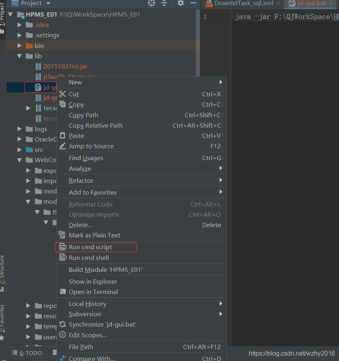
Task: Open the Analyze submenu
Action: click(142, 169)
